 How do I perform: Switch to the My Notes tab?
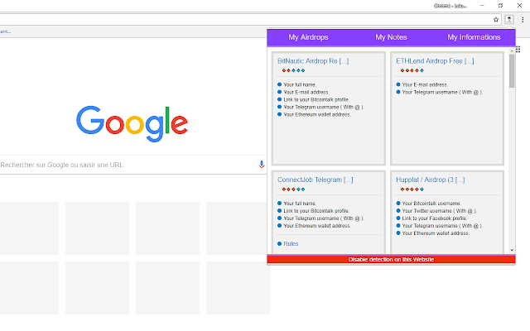pos(391,37)
